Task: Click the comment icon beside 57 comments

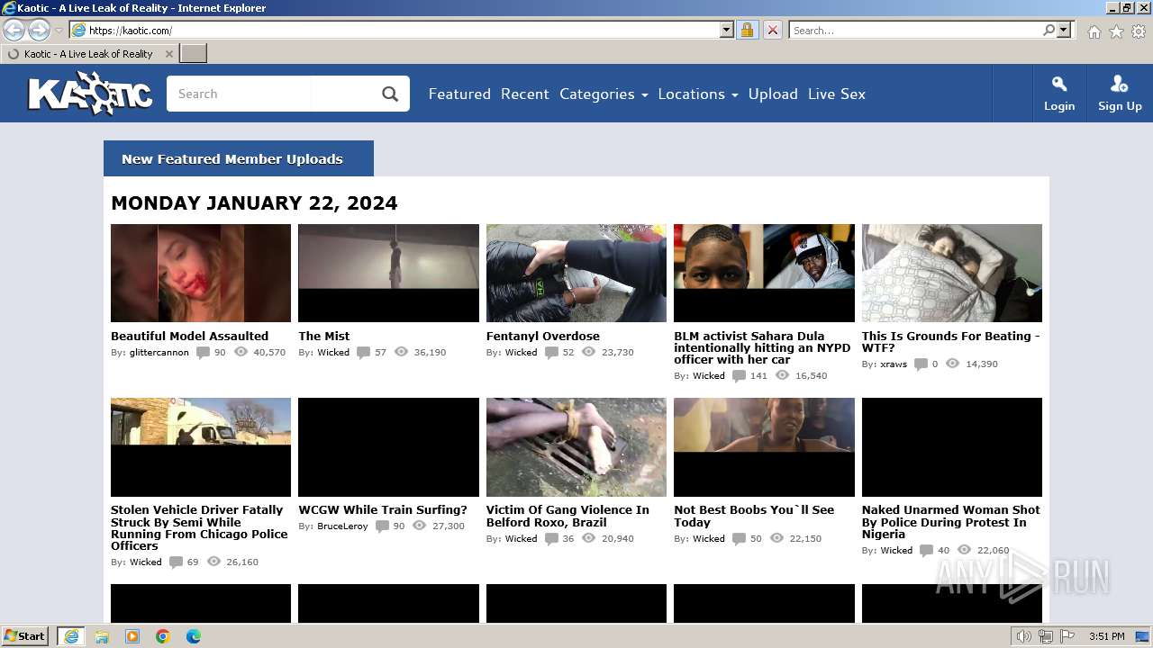Action: tap(363, 353)
